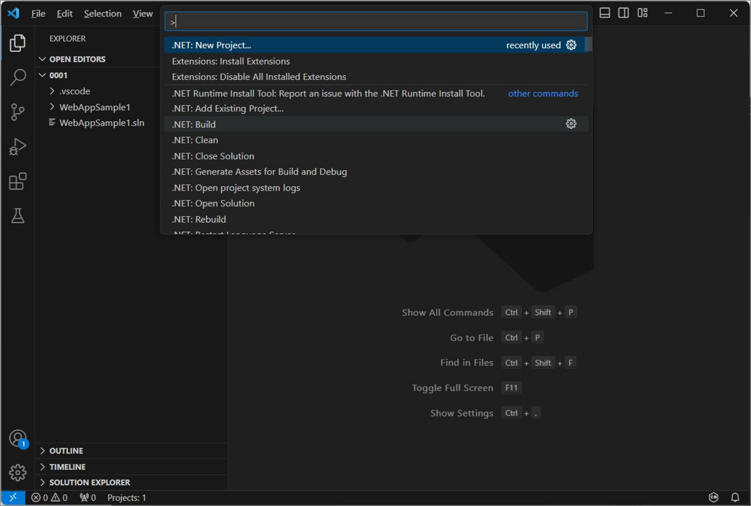Open Customize Layout icon
The height and width of the screenshot is (506, 751).
(x=643, y=13)
